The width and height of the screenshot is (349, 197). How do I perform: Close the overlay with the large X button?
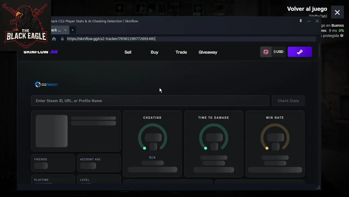[x=337, y=12]
